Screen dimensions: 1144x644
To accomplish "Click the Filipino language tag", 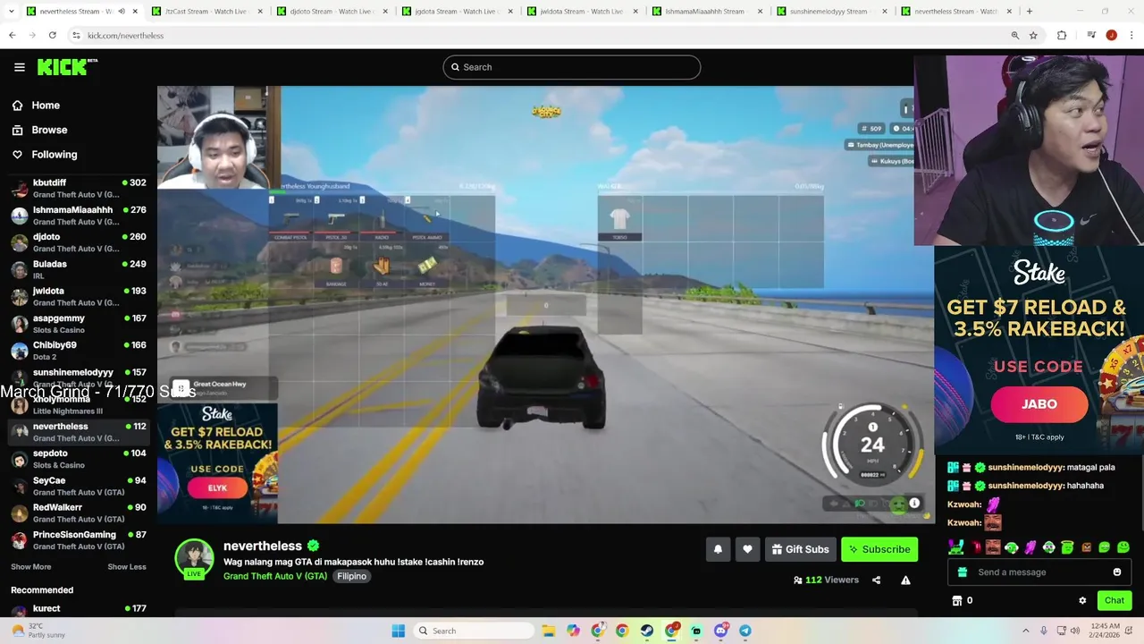I will 351,576.
